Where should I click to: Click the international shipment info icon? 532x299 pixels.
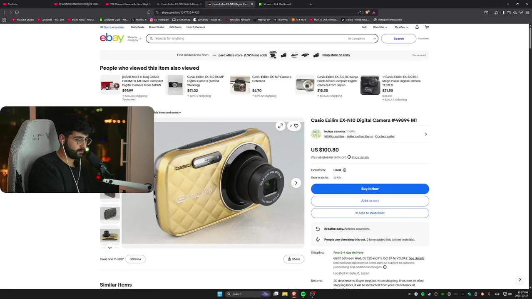point(385,267)
